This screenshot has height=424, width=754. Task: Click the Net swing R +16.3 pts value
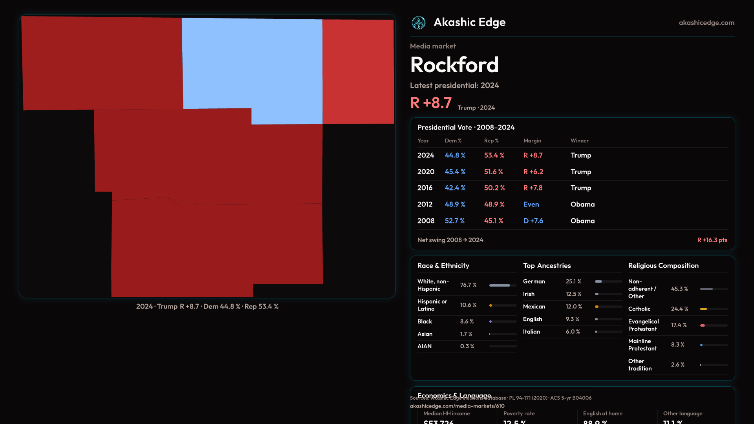pos(712,240)
